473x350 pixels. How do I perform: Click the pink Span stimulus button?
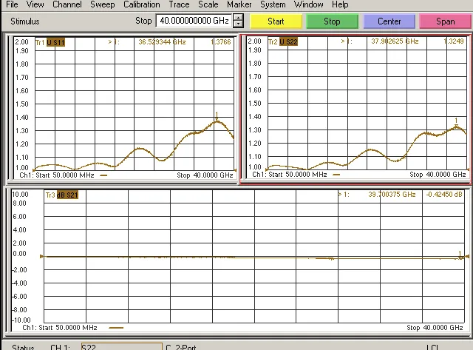pyautogui.click(x=446, y=21)
